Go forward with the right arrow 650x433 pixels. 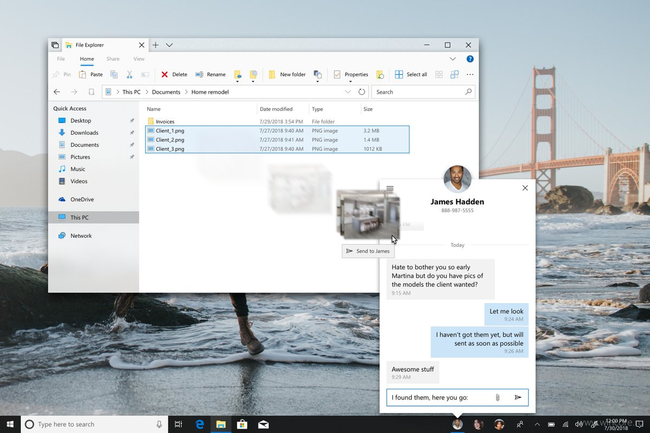coord(74,92)
